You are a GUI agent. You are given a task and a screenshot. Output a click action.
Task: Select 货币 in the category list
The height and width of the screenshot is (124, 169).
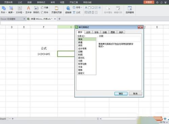pos(87,45)
